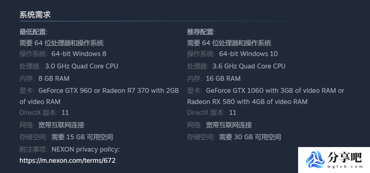Click the 分享吧 watermark text
This screenshot has height=173, width=370.
(345, 157)
